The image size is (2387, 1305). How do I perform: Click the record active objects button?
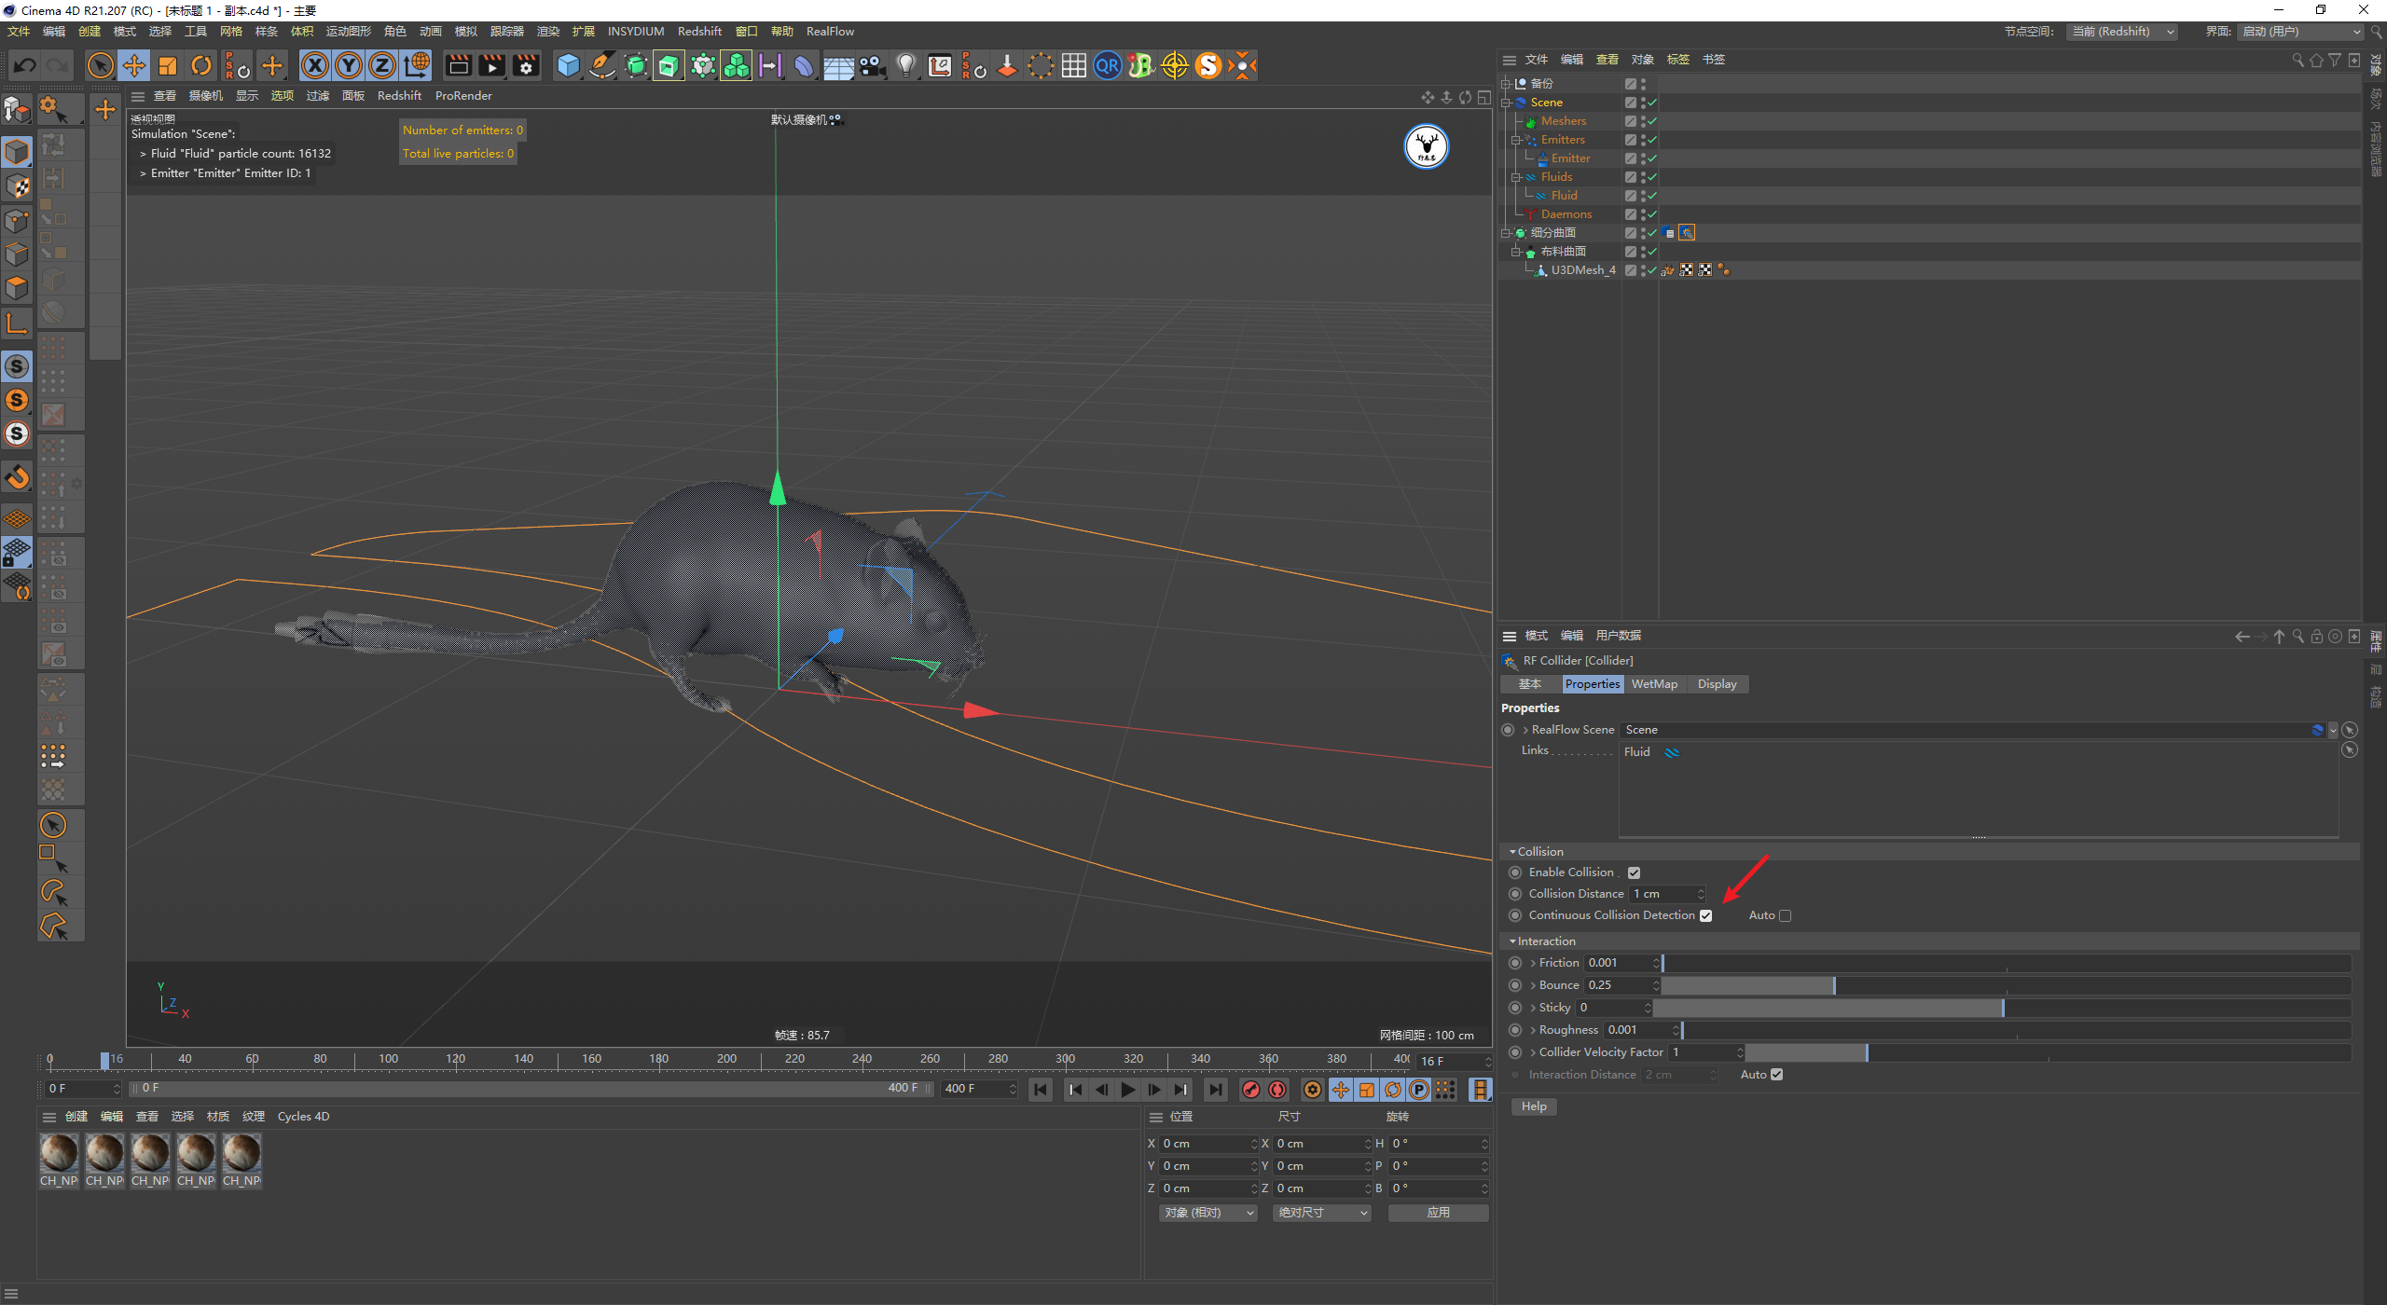tap(1251, 1089)
